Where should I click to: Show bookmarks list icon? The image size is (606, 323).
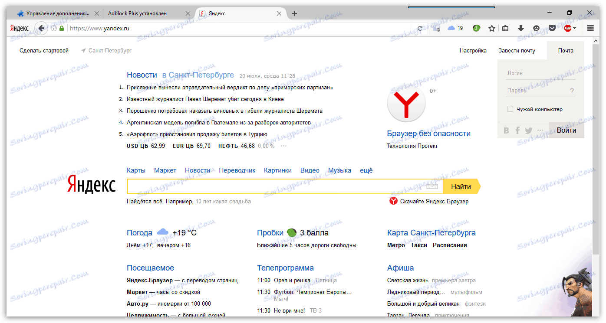505,28
